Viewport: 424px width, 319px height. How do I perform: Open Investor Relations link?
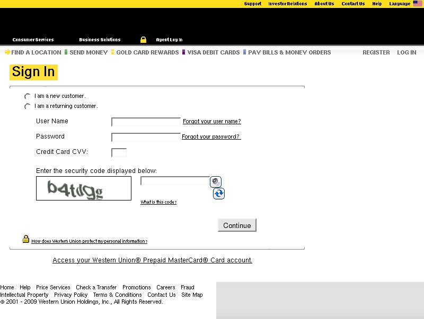(287, 4)
